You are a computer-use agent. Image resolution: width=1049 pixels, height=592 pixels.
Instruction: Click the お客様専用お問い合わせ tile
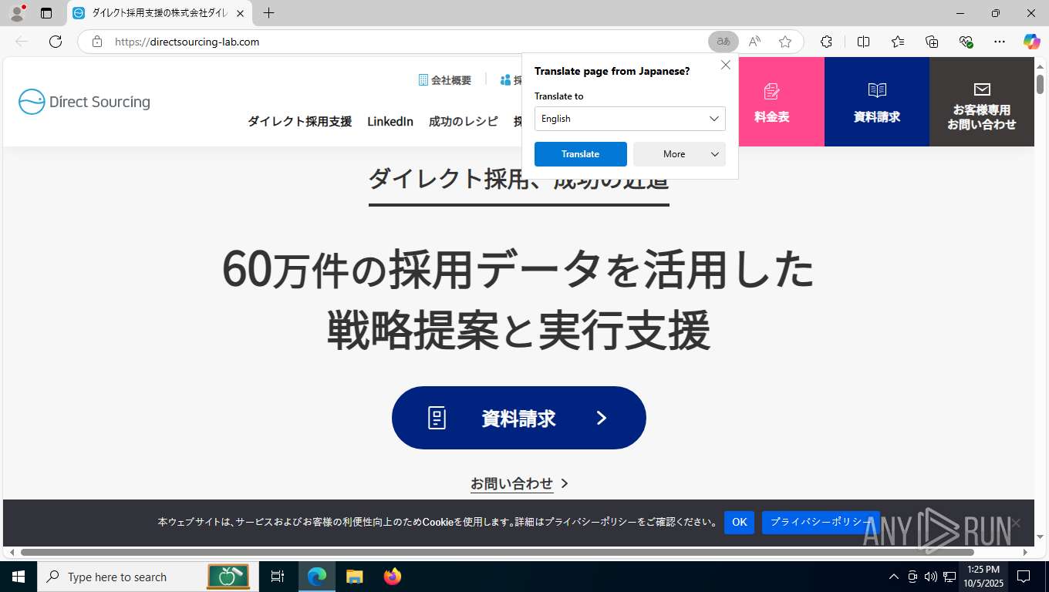982,102
